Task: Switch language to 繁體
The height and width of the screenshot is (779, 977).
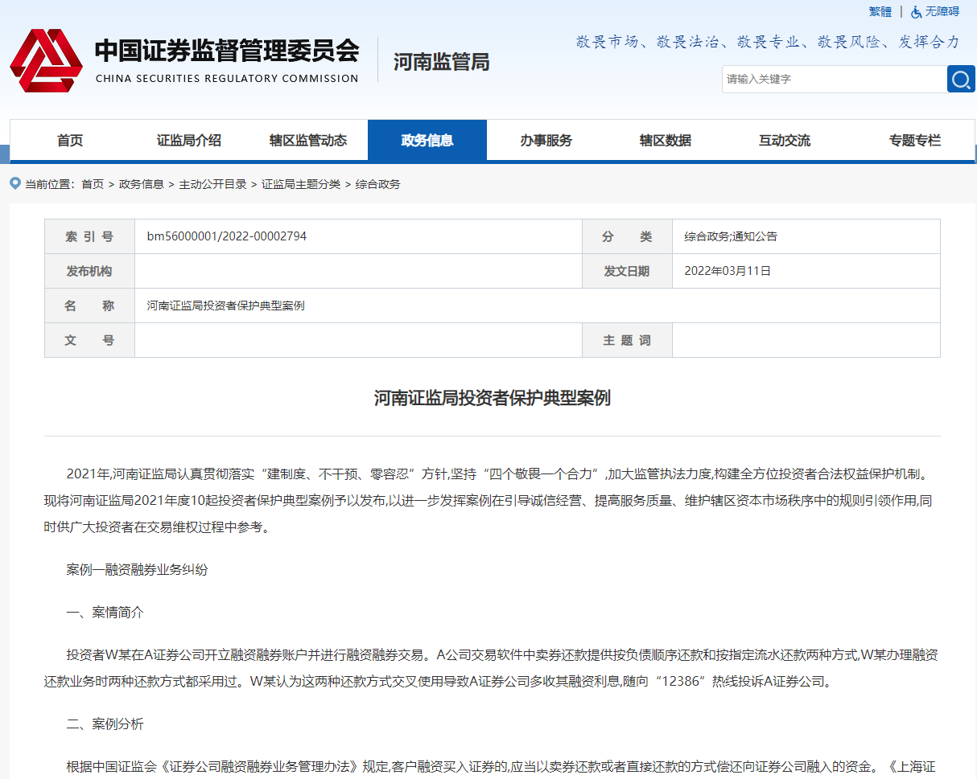Action: pyautogui.click(x=880, y=12)
